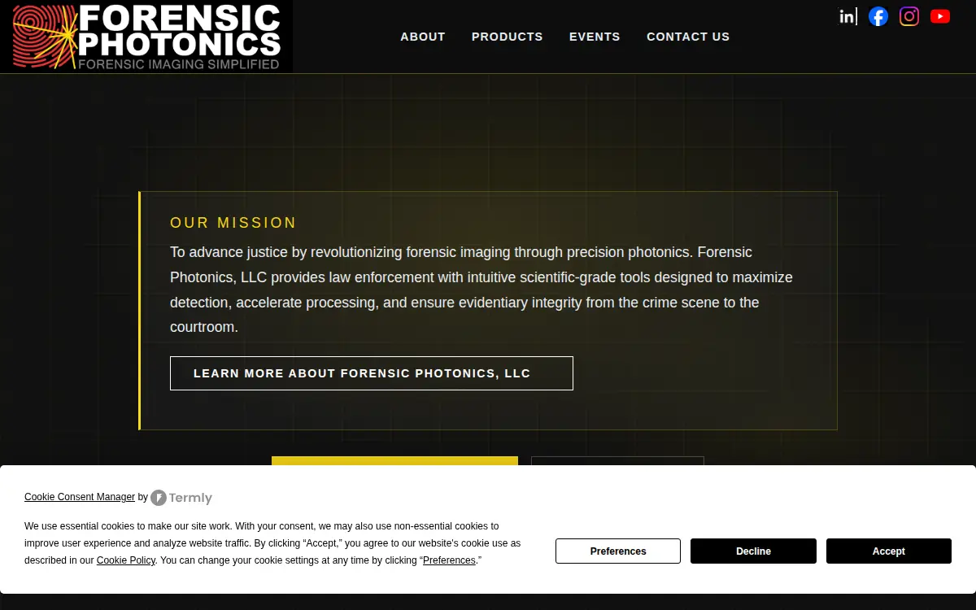Open the Facebook social icon

coord(878,16)
